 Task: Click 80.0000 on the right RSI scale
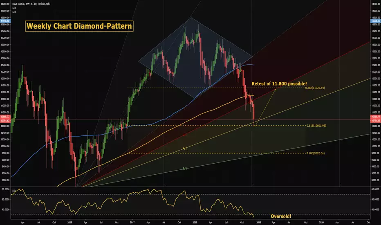tap(375, 189)
